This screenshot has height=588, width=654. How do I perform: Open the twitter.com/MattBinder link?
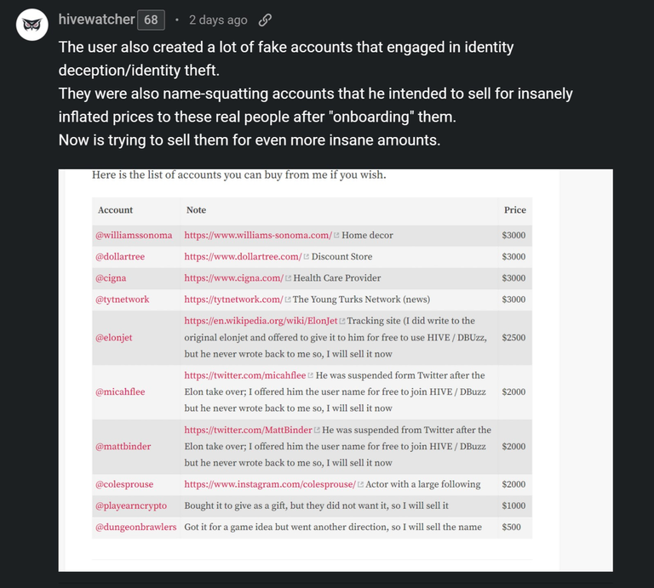point(248,430)
